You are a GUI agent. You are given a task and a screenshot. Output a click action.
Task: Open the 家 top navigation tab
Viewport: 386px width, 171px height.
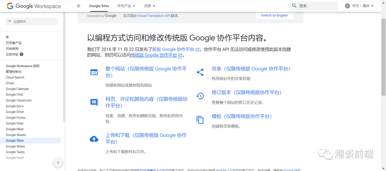click(x=79, y=6)
